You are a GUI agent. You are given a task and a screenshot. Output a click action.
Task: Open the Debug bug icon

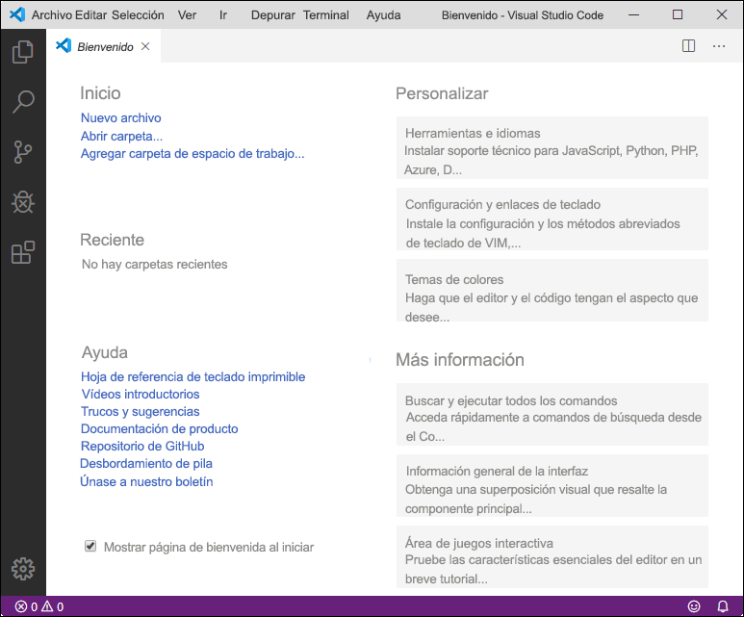(23, 202)
